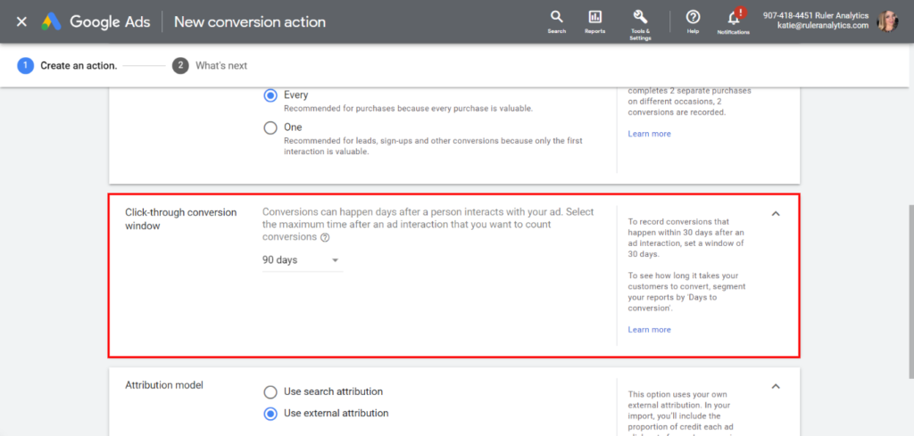This screenshot has width=914, height=436.
Task: Open the user profile avatar
Action: (x=887, y=21)
